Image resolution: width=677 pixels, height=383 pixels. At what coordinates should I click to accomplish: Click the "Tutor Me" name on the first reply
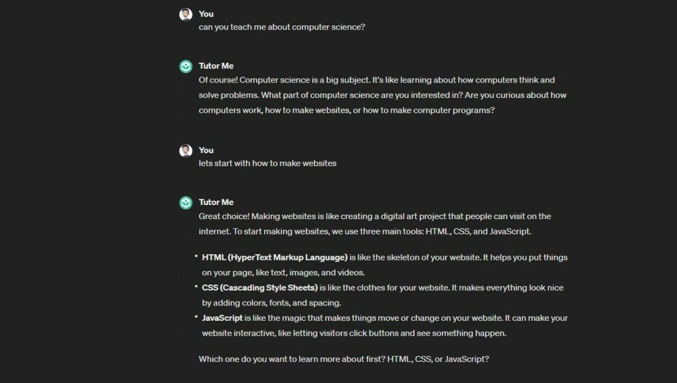(216, 66)
